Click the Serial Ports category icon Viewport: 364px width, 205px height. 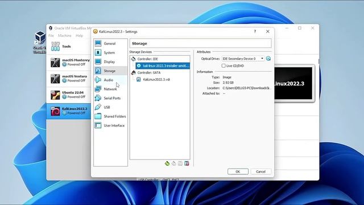(98, 98)
